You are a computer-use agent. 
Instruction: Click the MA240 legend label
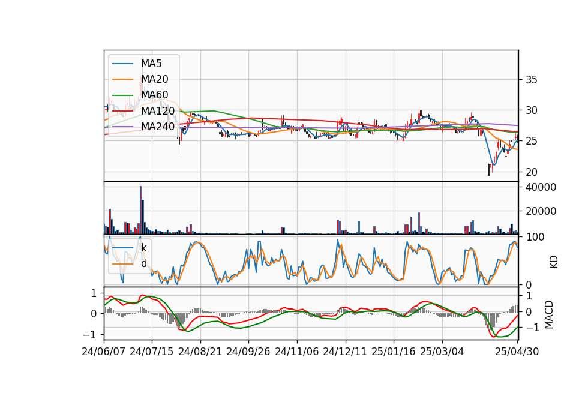158,127
